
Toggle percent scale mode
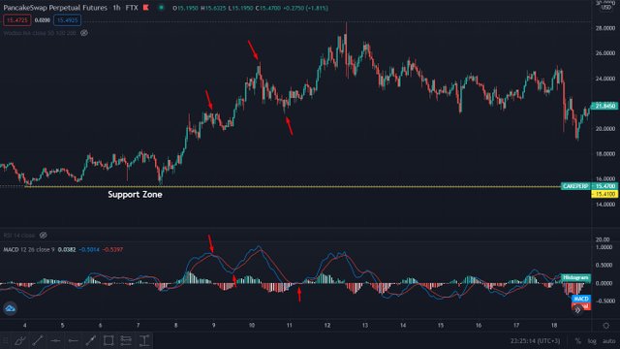(578, 341)
